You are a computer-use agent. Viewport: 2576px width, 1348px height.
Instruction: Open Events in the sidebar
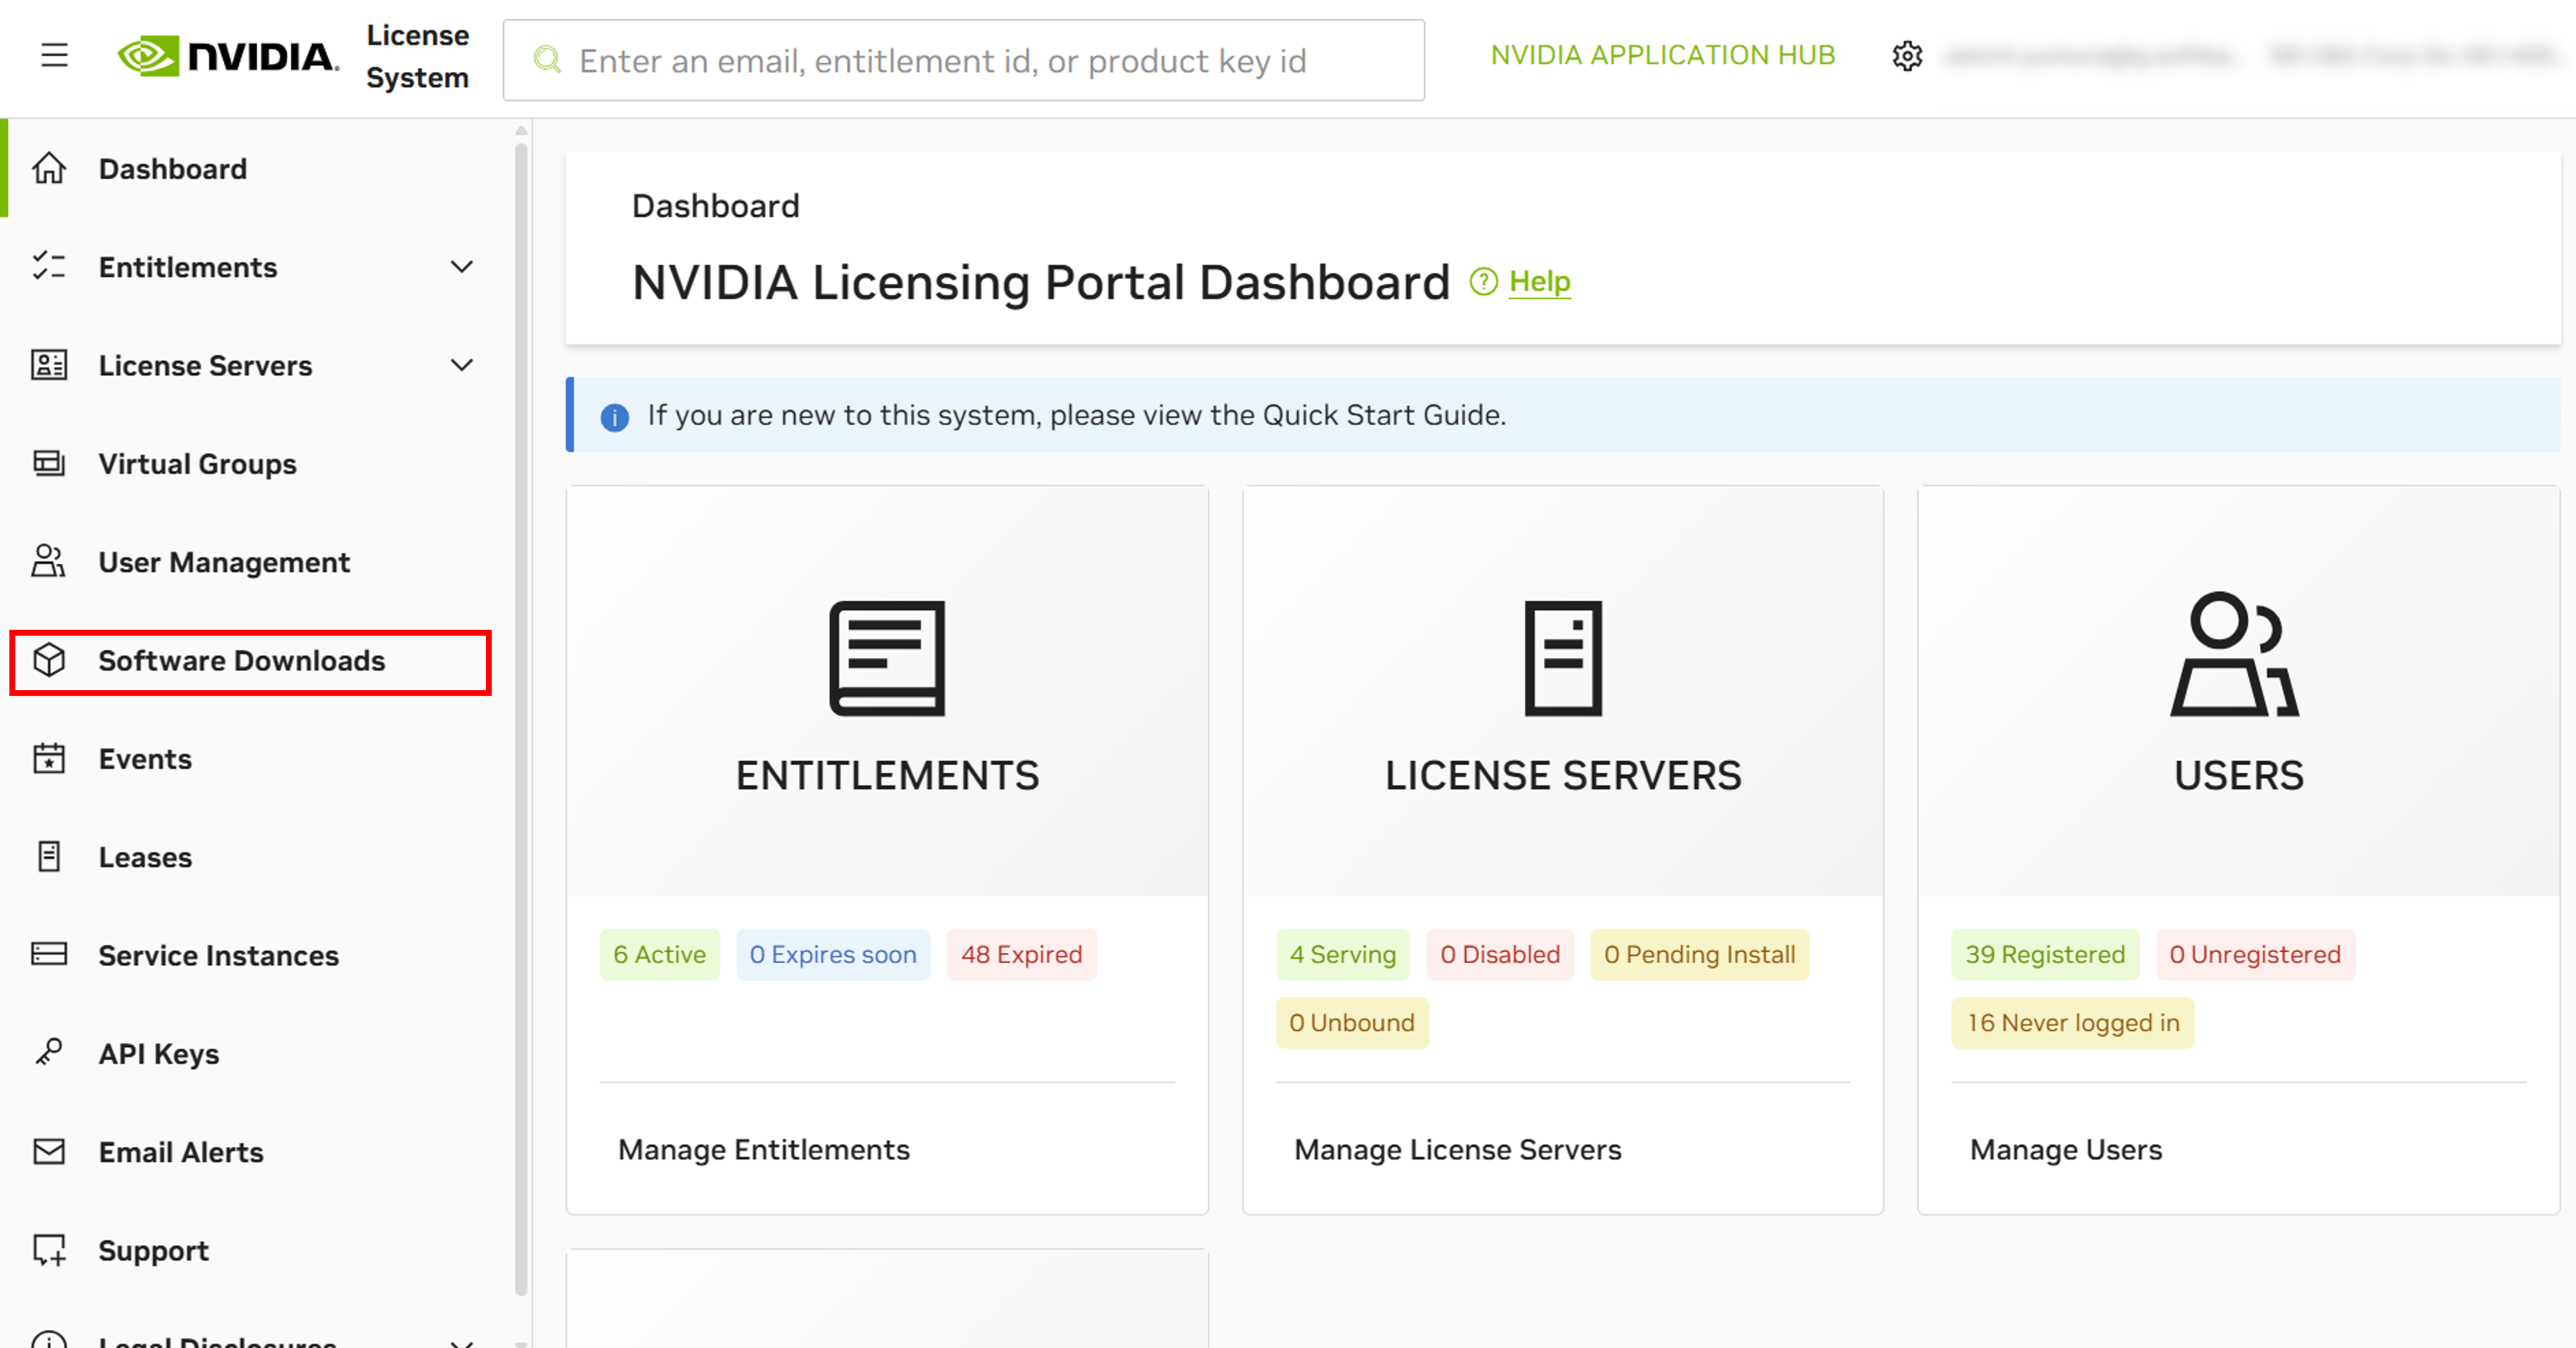pyautogui.click(x=145, y=759)
